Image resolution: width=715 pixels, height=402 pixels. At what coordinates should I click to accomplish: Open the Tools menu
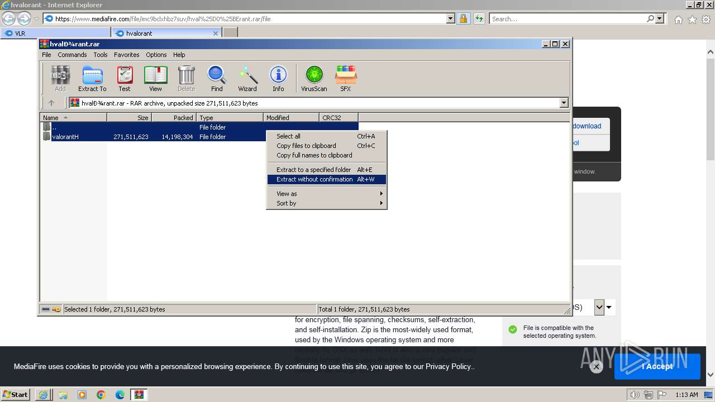(101, 55)
